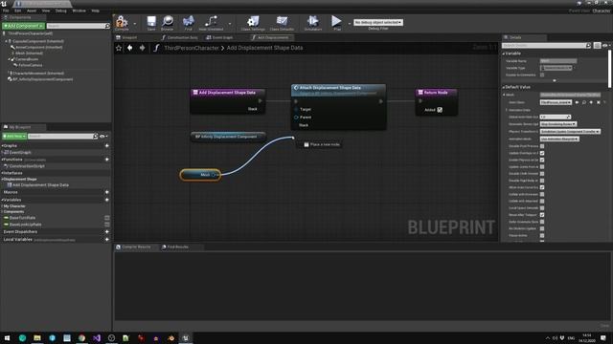This screenshot has height=344, width=613.
Task: Open the Animation Mode dropdown
Action: tap(559, 139)
